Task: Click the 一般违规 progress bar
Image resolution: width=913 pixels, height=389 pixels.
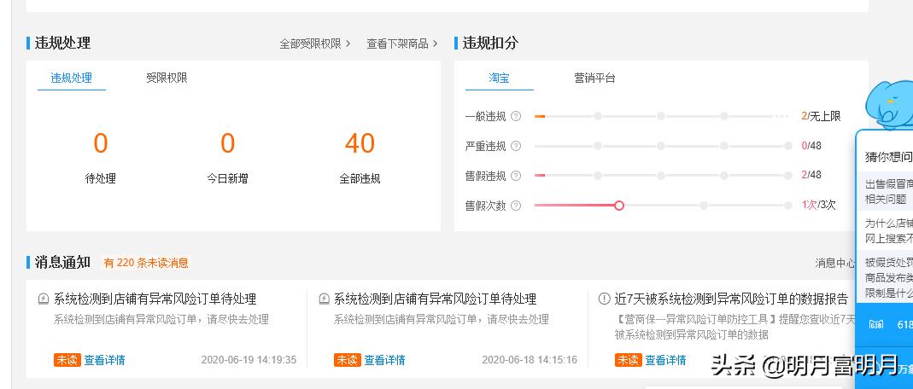Action: pyautogui.click(x=661, y=116)
